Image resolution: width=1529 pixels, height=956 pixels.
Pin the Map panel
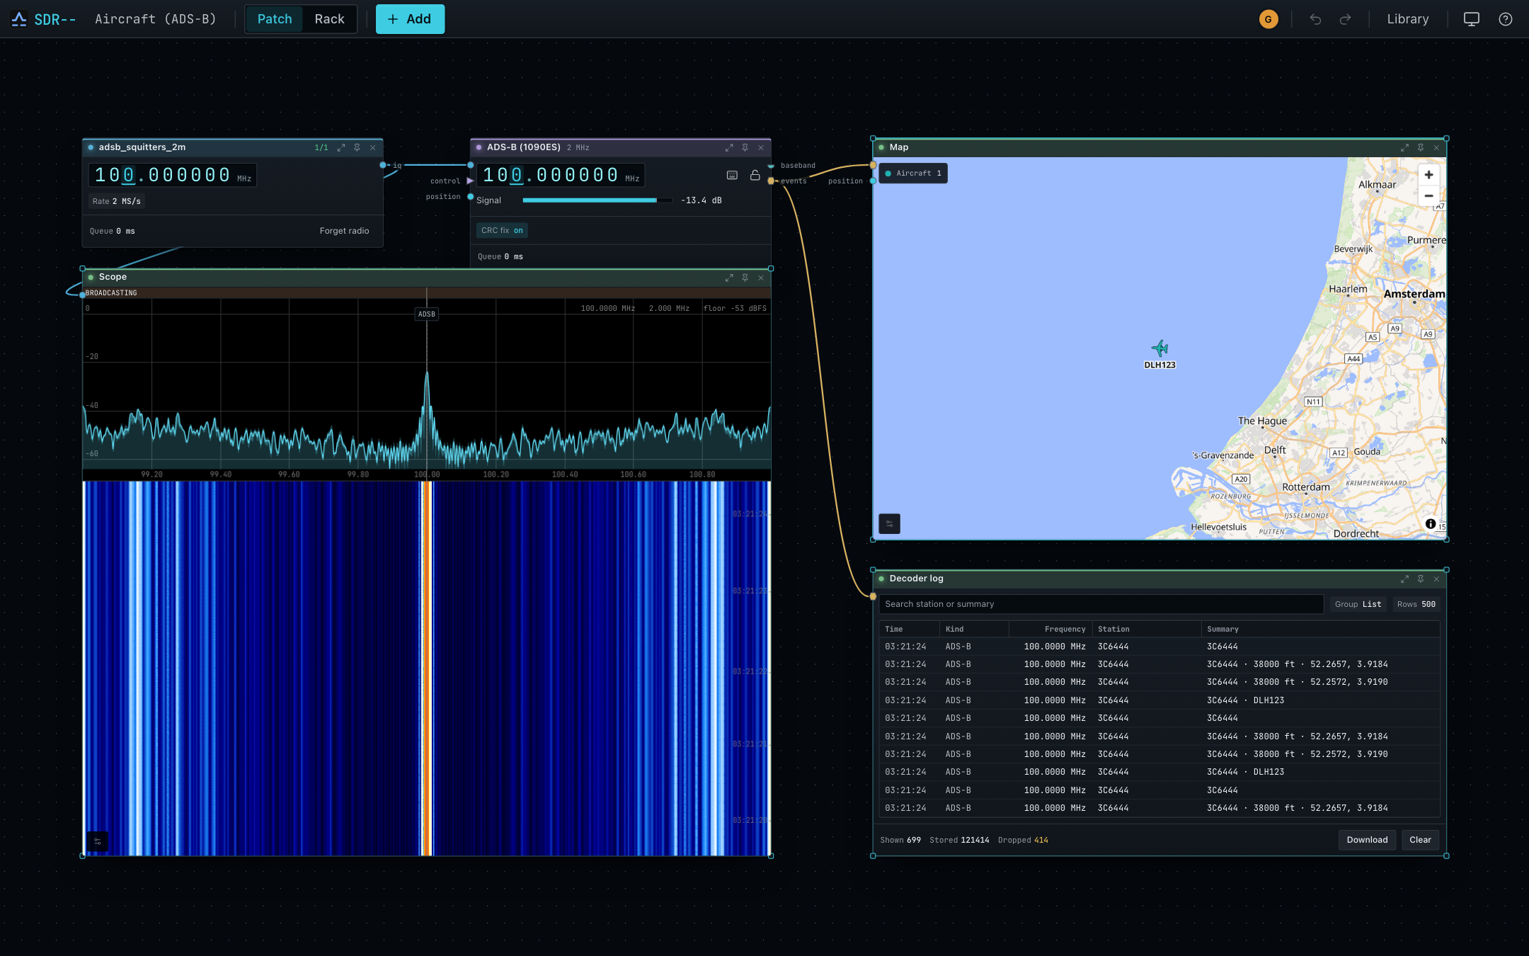pos(1420,147)
